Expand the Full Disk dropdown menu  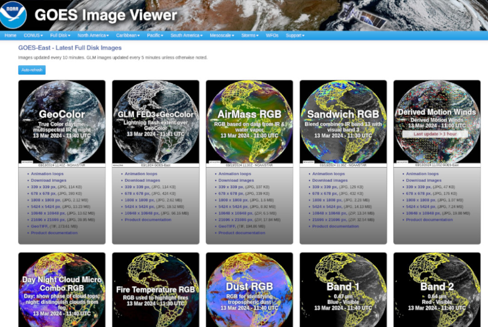(x=60, y=35)
